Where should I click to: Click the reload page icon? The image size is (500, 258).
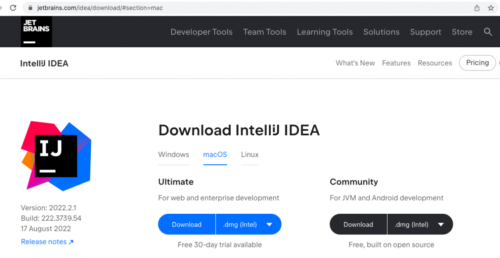tap(13, 7)
